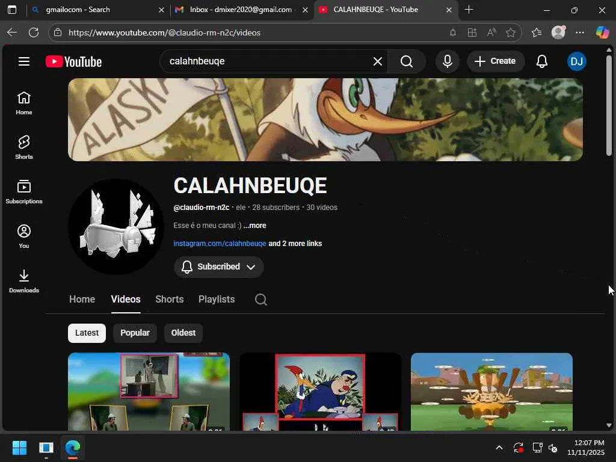Click the page vertical scrollbar thumb
Viewport: 616px width, 462px height.
tap(609, 105)
